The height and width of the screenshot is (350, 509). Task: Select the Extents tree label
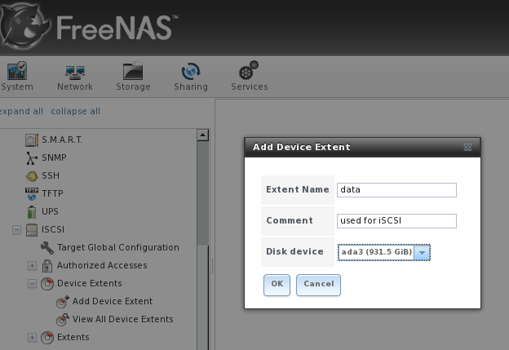73,337
